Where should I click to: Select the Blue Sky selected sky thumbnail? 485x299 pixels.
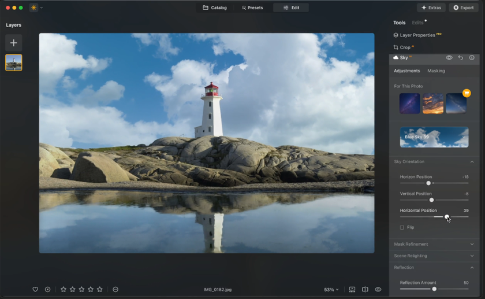[434, 137]
